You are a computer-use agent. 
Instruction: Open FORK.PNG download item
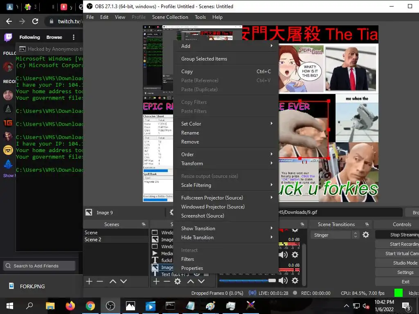pyautogui.click(x=32, y=286)
